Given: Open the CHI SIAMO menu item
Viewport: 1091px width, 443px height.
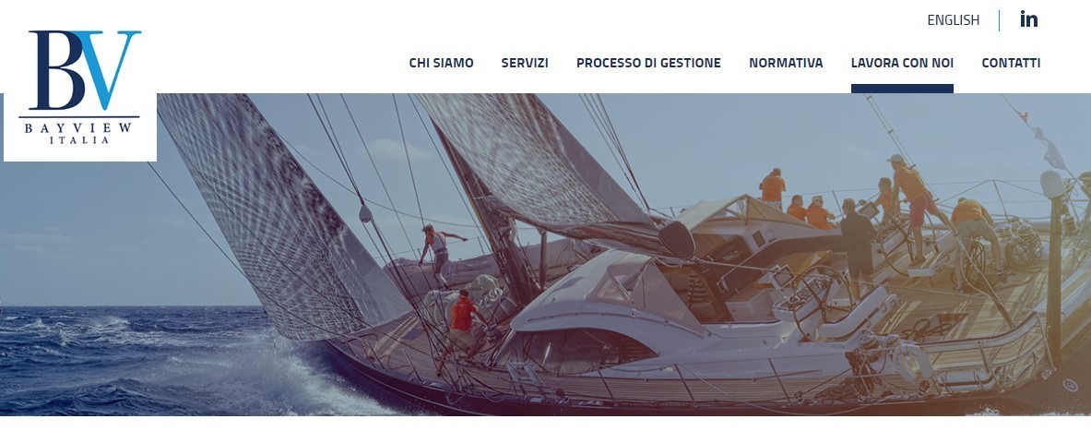Looking at the screenshot, I should (x=441, y=63).
